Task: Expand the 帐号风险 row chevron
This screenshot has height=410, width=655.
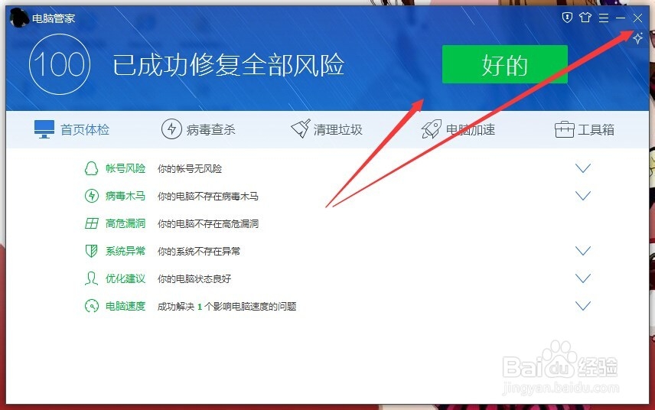Action: coord(583,168)
